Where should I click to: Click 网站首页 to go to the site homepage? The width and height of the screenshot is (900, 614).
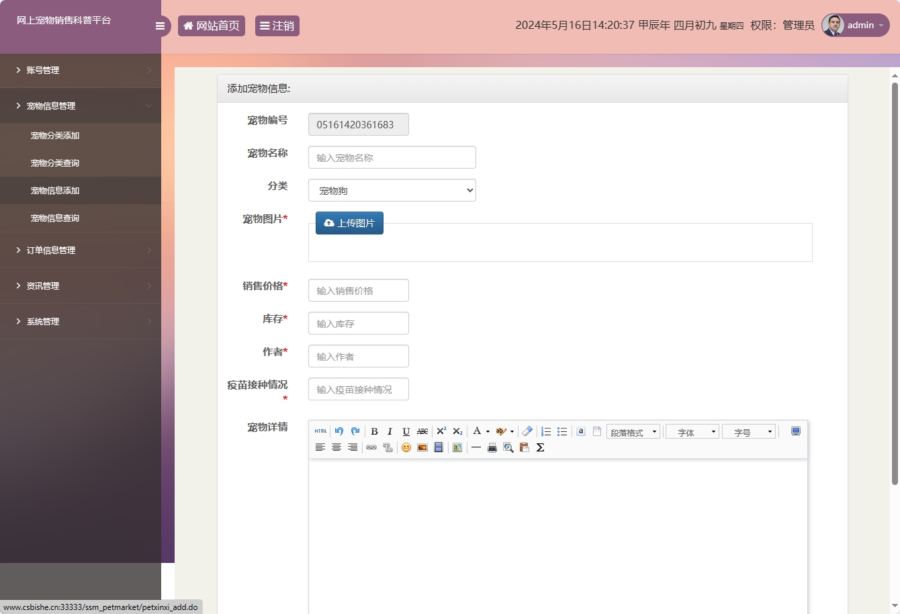[x=212, y=26]
